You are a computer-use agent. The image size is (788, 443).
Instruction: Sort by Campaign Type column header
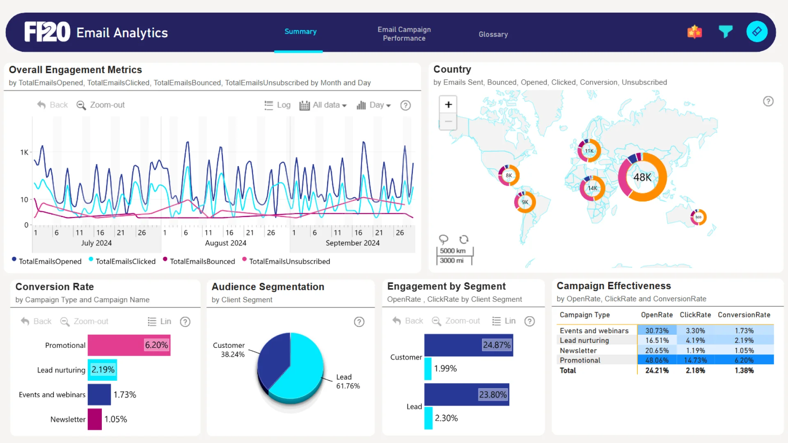pyautogui.click(x=584, y=315)
